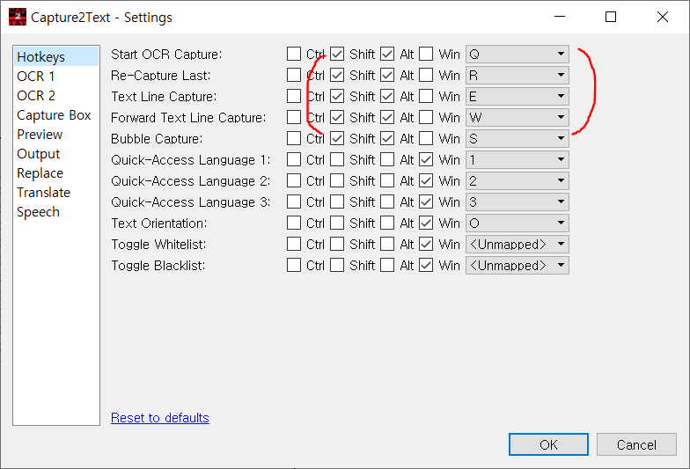This screenshot has height=469, width=690.
Task: Open Toggle Whitelist Unmapped dropdown
Action: [517, 245]
